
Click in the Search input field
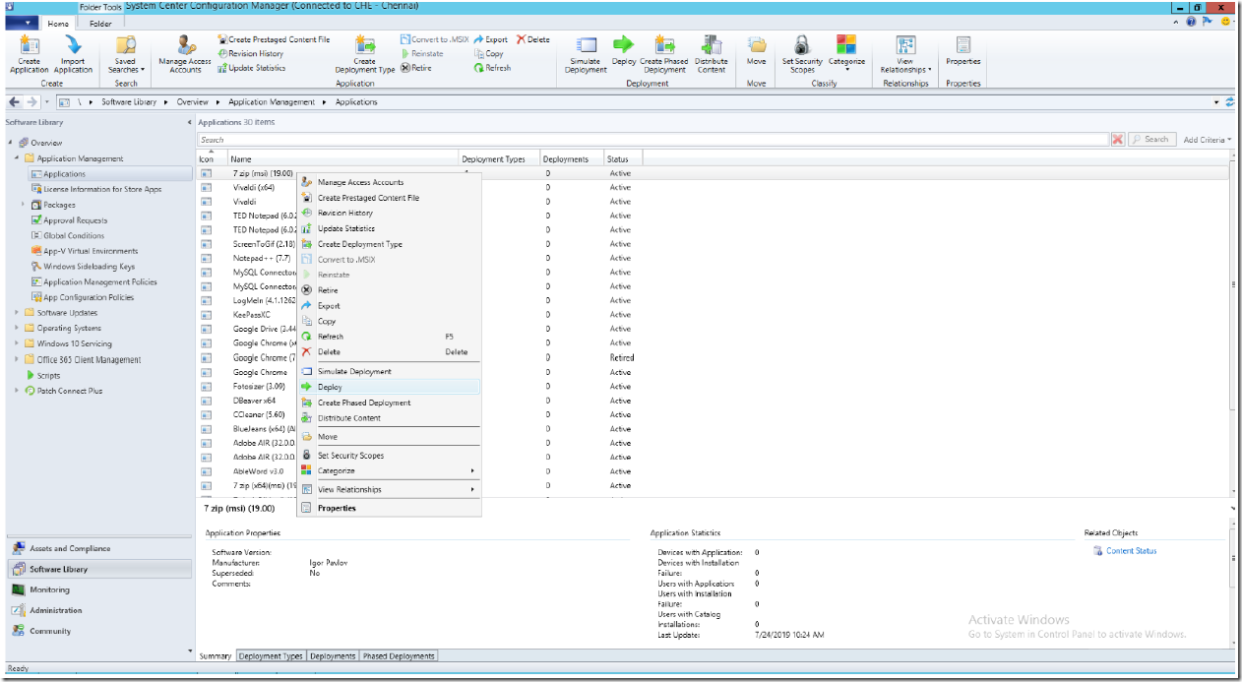click(653, 140)
